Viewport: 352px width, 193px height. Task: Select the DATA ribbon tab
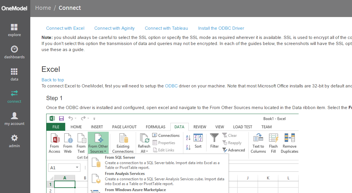point(179,127)
